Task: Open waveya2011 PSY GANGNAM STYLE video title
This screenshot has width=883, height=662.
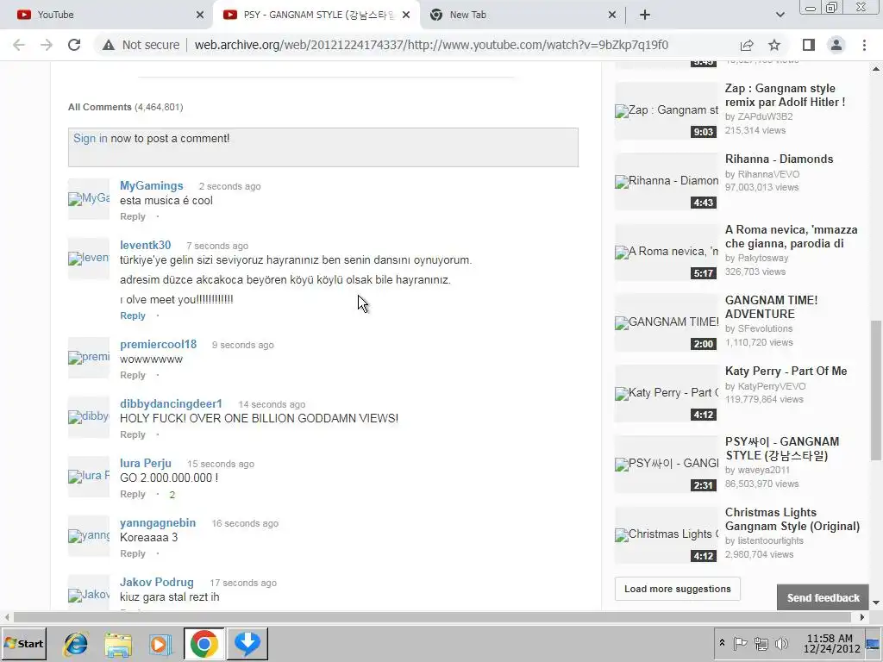Action: pyautogui.click(x=782, y=448)
